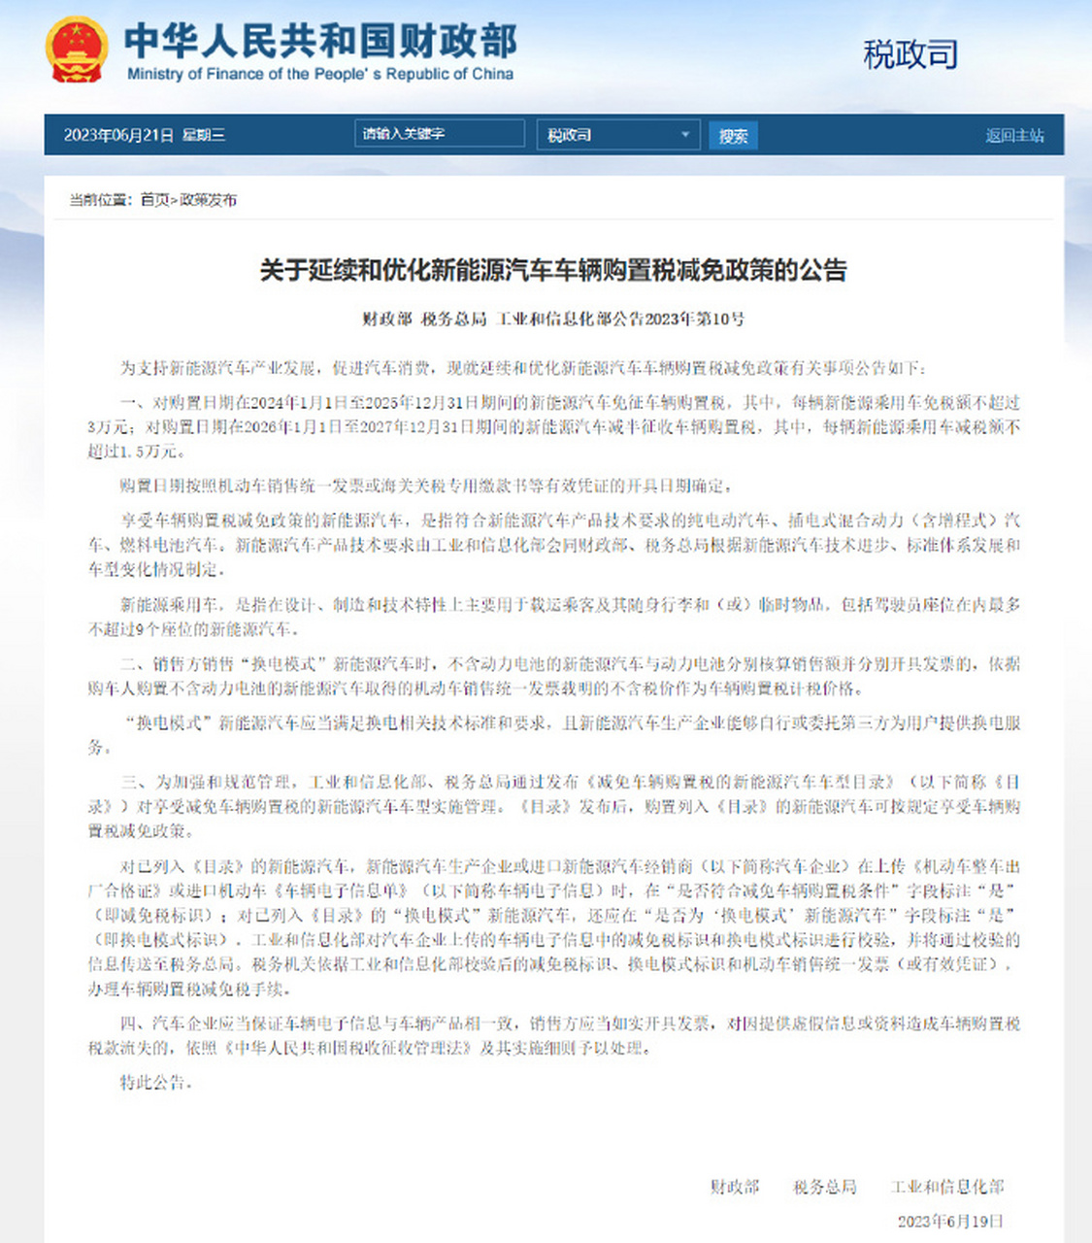Screen dimensions: 1092x1243
Task: Click the 税政司 header text
Action: pyautogui.click(x=910, y=54)
